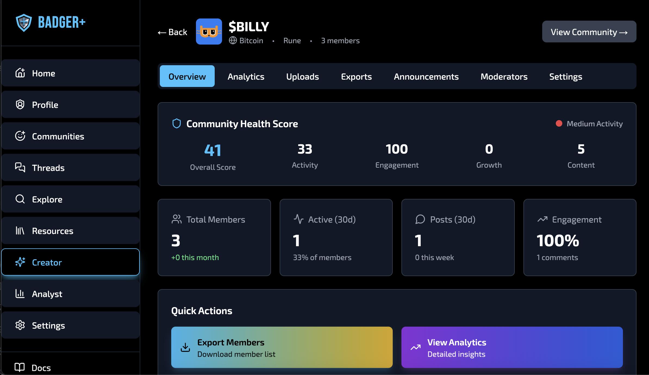Switch to the Analytics tab
This screenshot has height=375, width=649.
[x=246, y=77]
